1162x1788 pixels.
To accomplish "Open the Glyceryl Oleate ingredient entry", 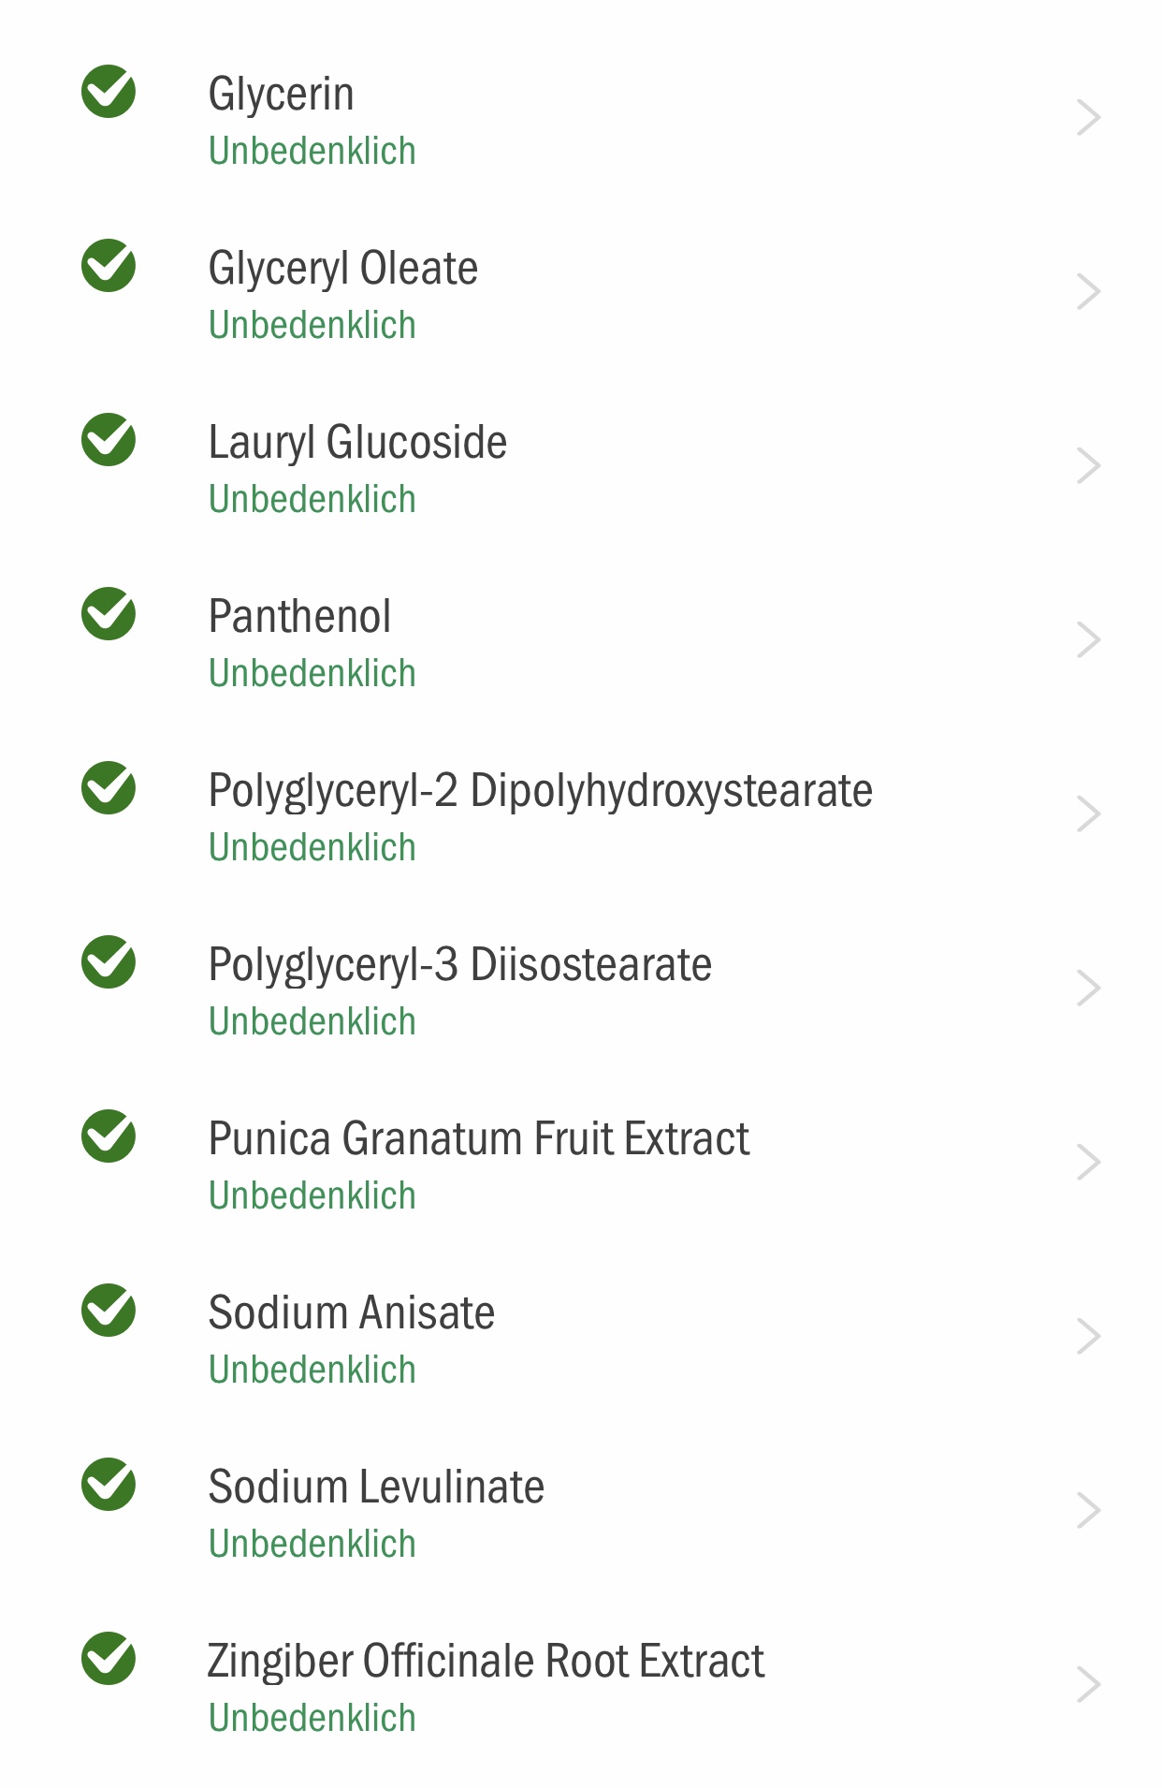I will [x=581, y=292].
